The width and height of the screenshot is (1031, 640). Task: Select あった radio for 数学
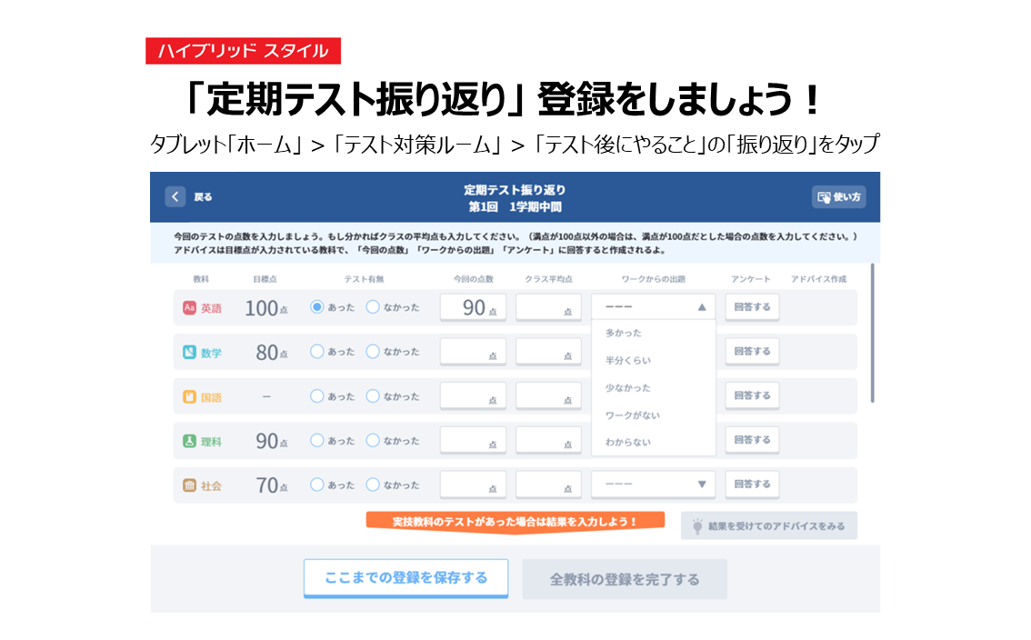coord(317,352)
